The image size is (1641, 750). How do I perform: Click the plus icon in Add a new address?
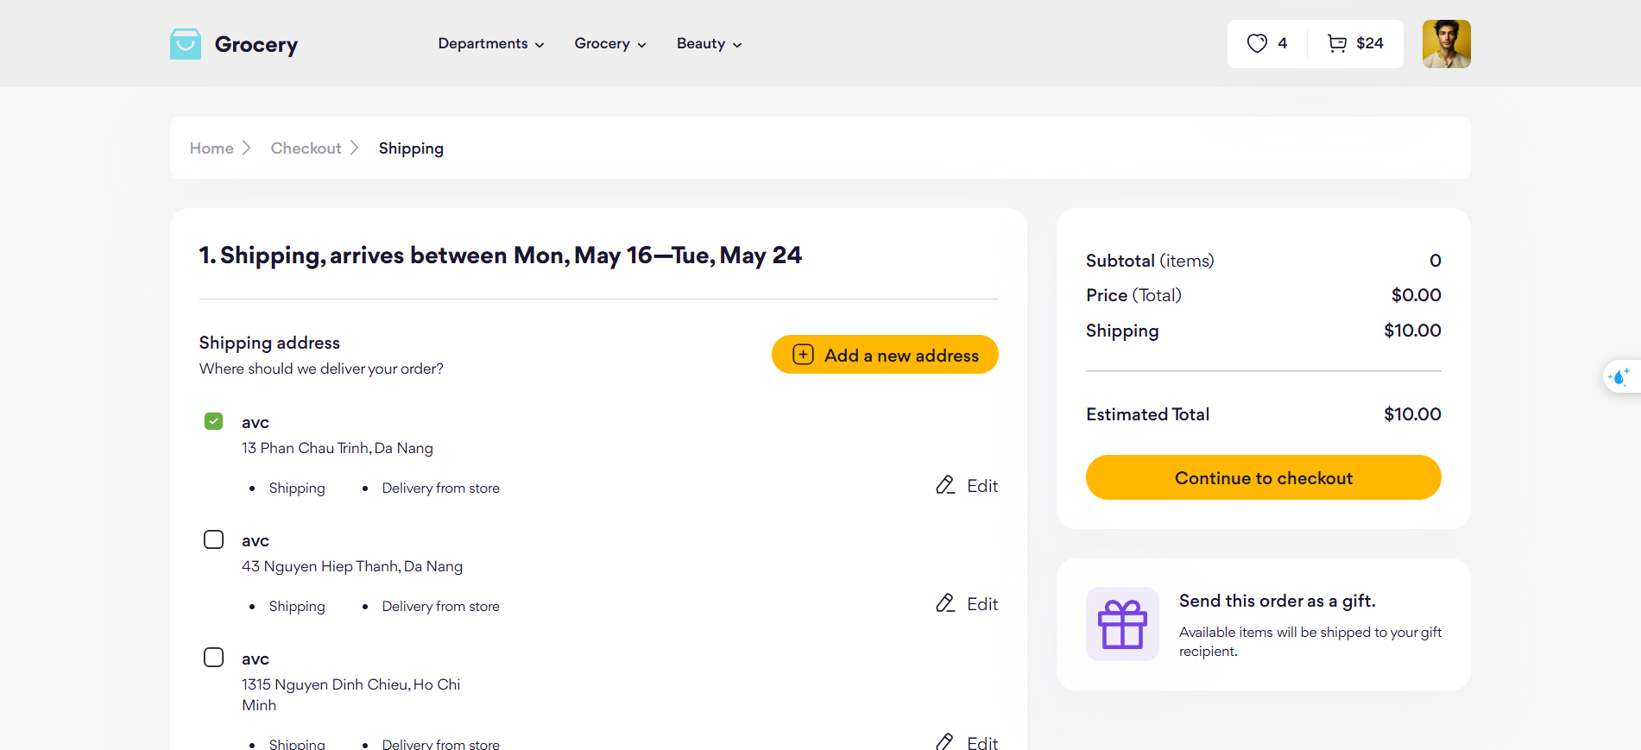803,355
